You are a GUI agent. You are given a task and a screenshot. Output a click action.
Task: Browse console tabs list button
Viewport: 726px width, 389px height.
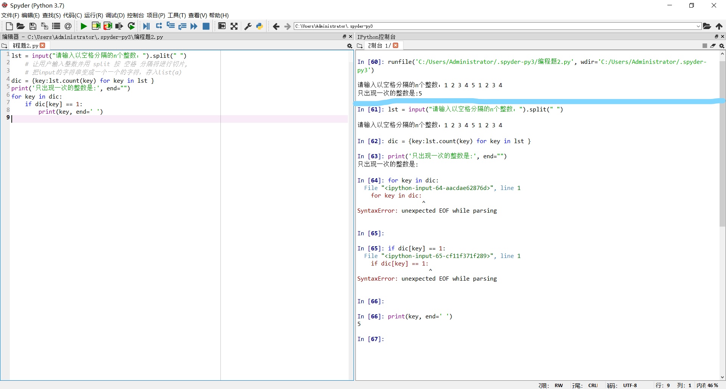click(360, 46)
